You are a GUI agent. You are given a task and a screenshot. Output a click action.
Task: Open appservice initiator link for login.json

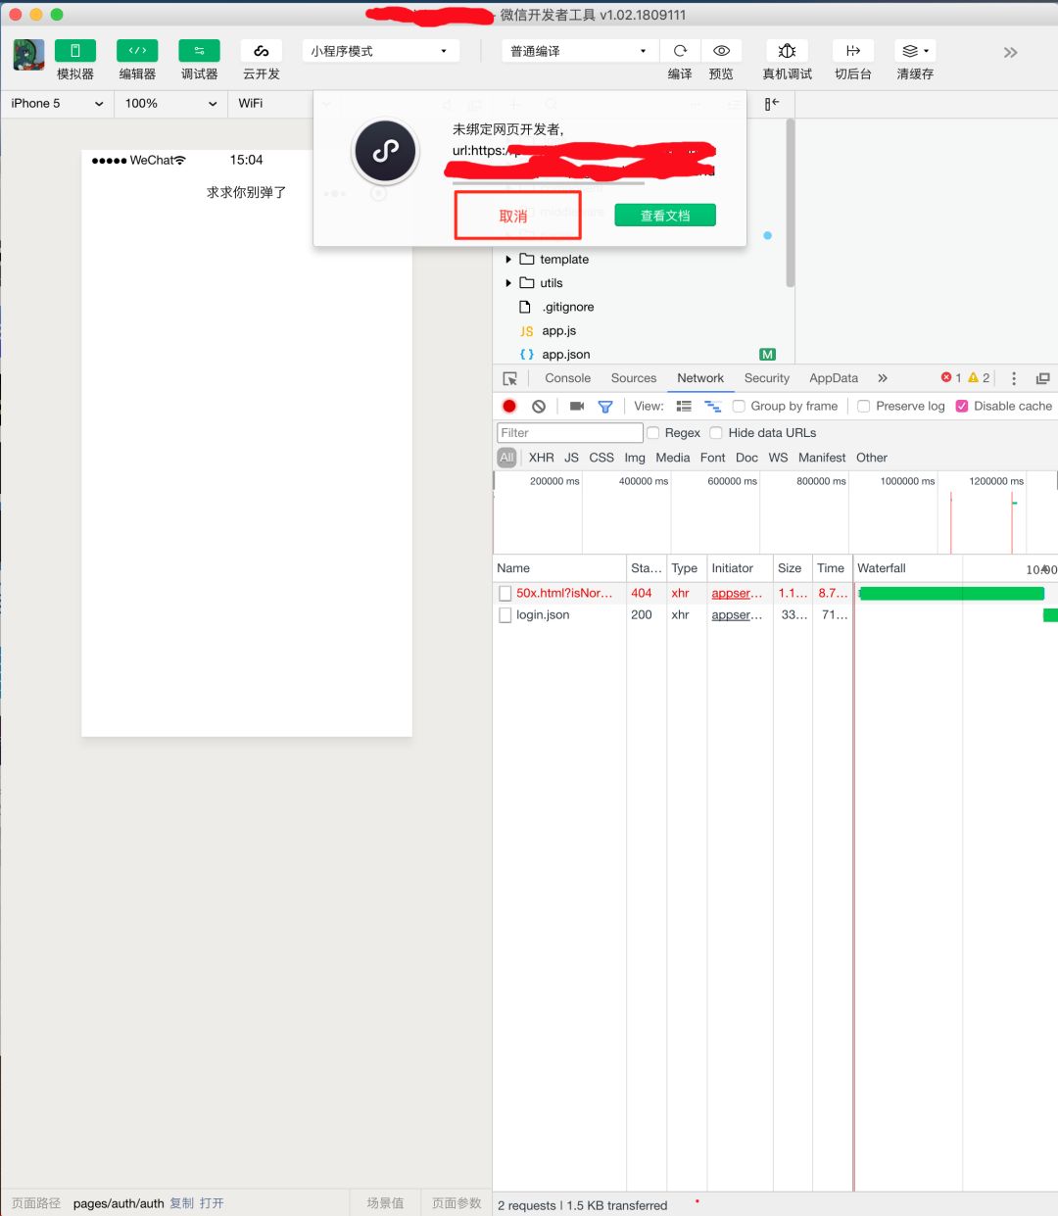point(737,615)
